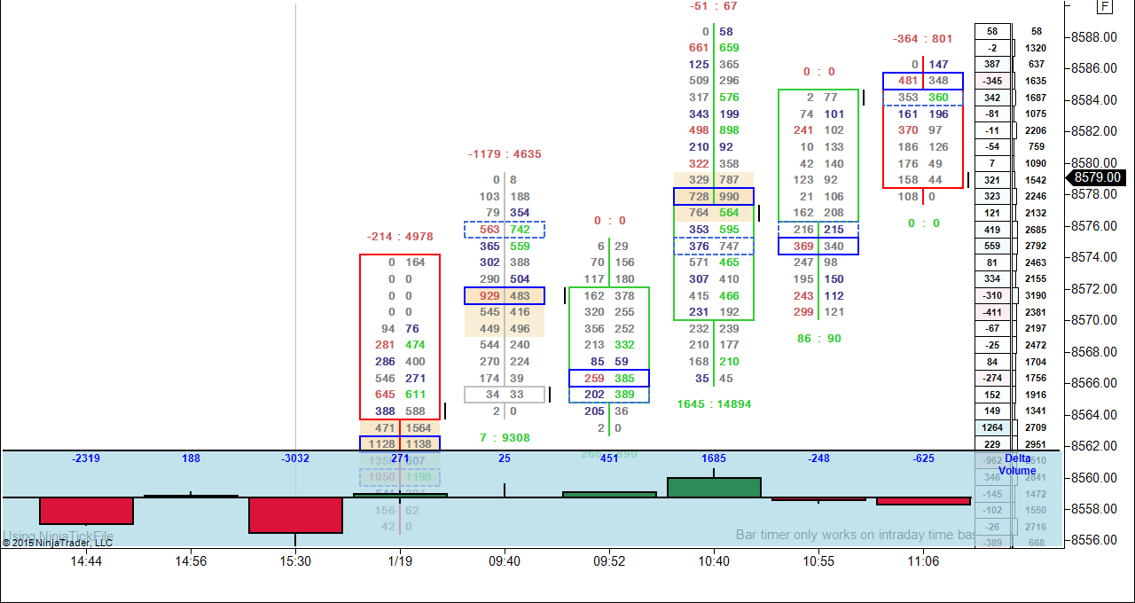Screen dimensions: 1135x603
Task: Click the 1264 cell in the right delta column
Action: 992,427
